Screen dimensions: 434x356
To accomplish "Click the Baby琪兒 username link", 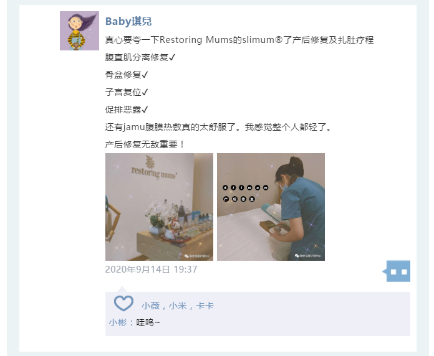I will (x=128, y=21).
